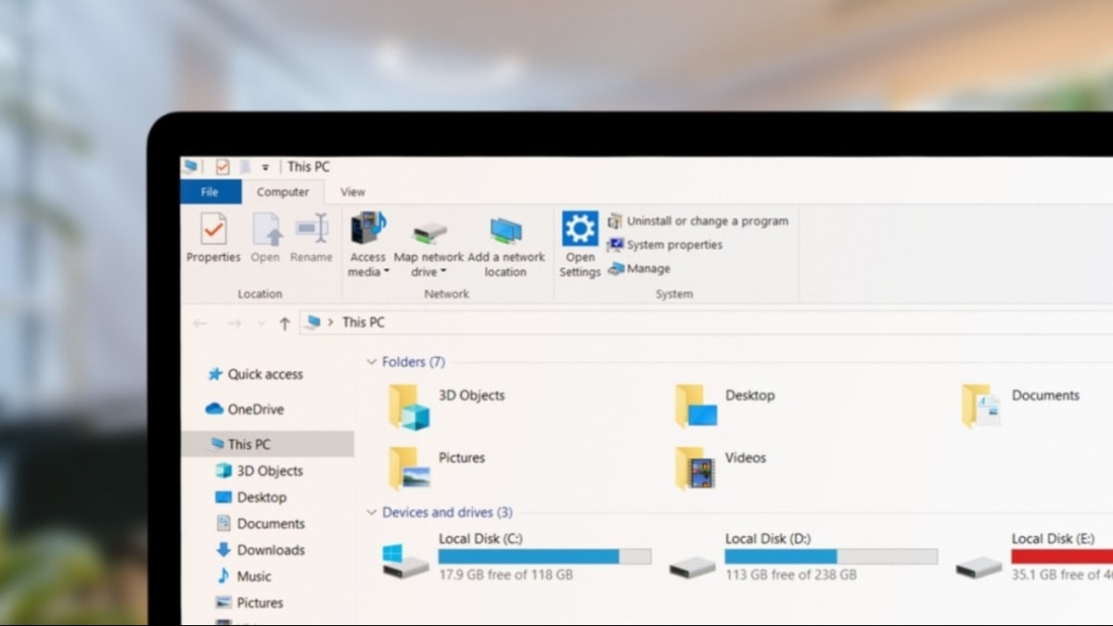The height and width of the screenshot is (626, 1113).
Task: Click the Rename icon in the ribbon
Action: point(311,228)
